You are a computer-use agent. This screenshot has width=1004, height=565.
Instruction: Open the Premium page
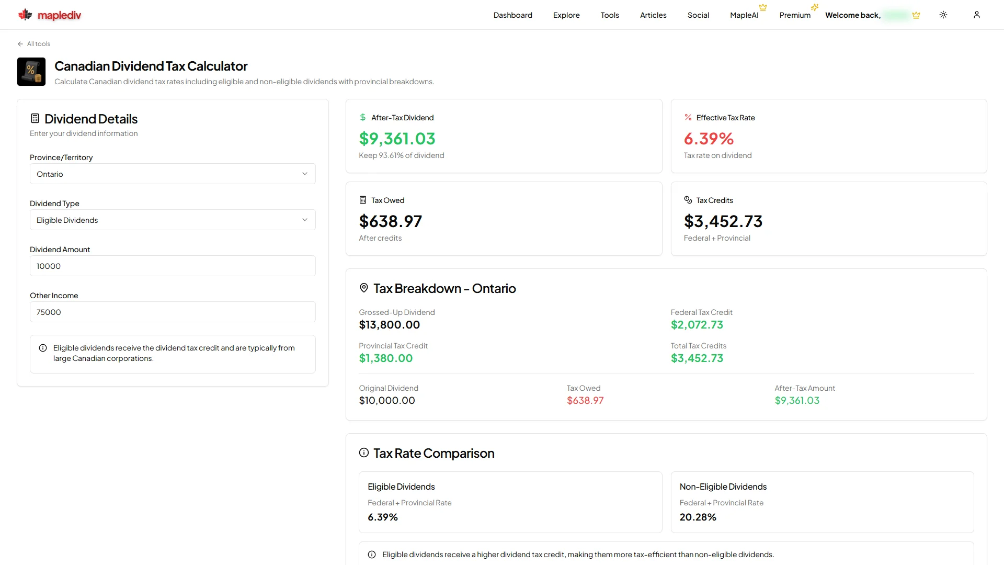[795, 15]
